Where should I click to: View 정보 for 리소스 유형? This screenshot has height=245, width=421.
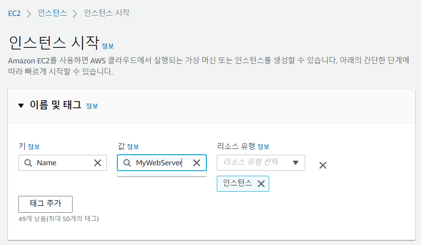point(263,147)
